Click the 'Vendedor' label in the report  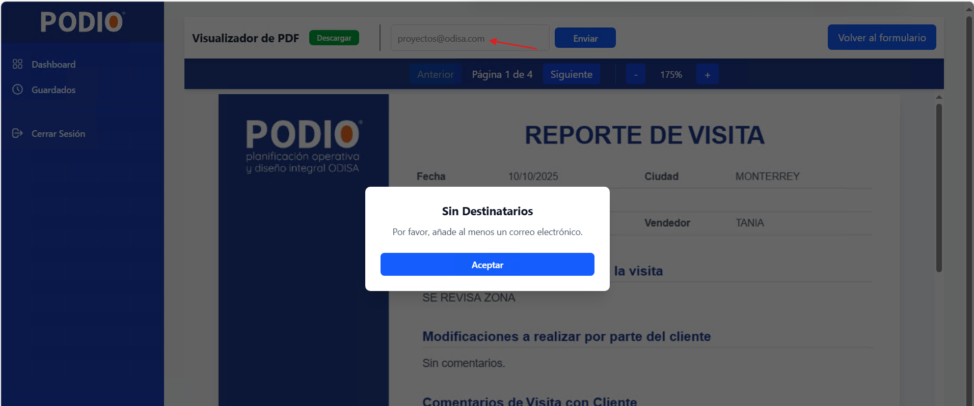tap(667, 223)
